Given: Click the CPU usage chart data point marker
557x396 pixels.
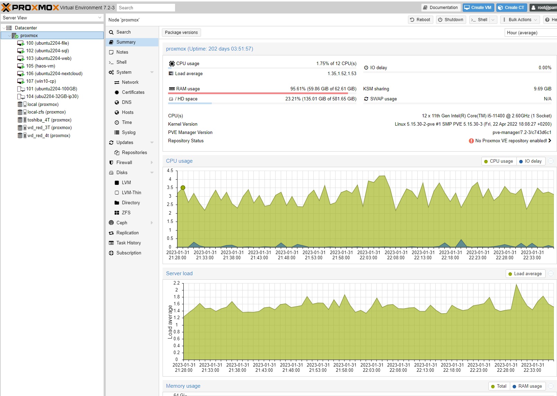Looking at the screenshot, I should pyautogui.click(x=183, y=188).
